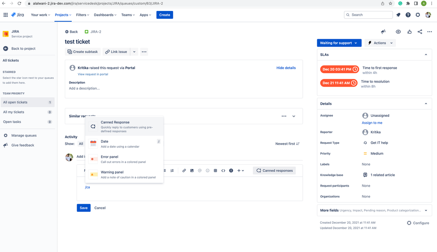Open the notifications bell icon
Viewport: 437px width, 252px height.
point(398,15)
